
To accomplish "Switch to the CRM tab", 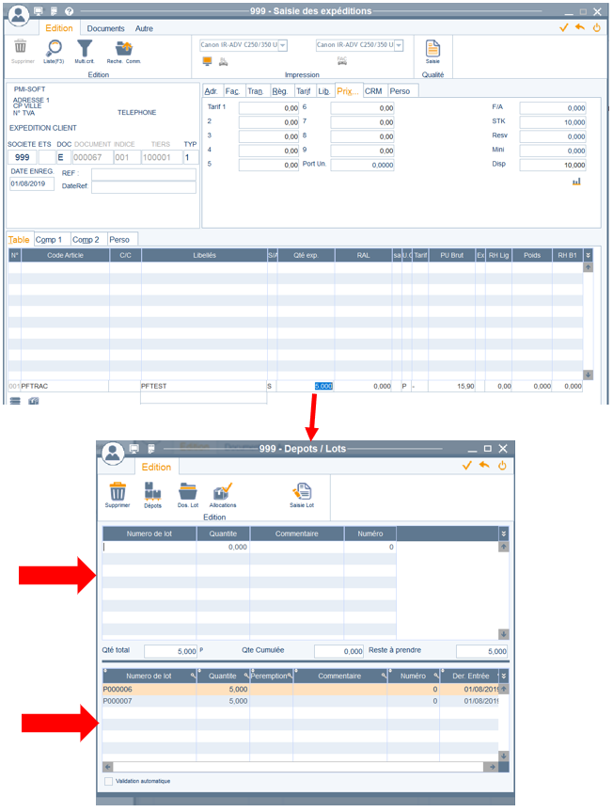I will (x=373, y=91).
